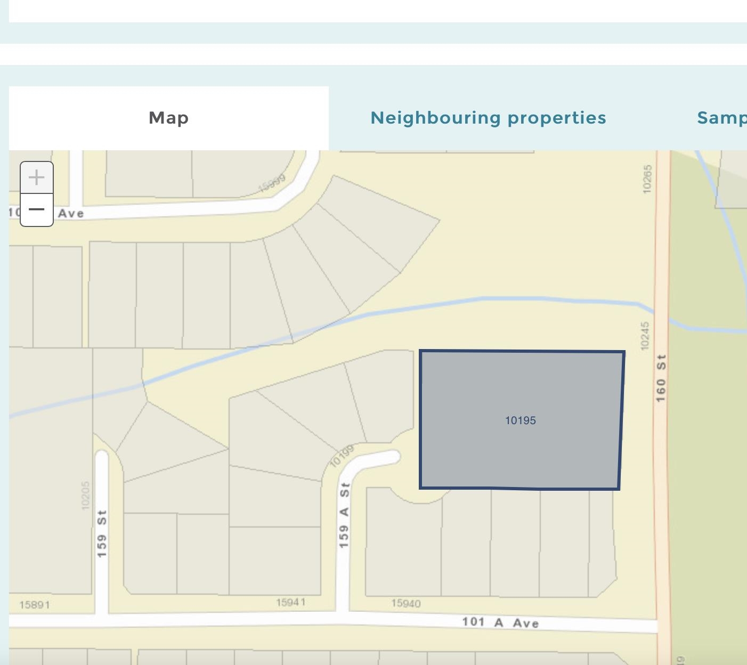Zoom in on the map with plus button

pos(36,177)
